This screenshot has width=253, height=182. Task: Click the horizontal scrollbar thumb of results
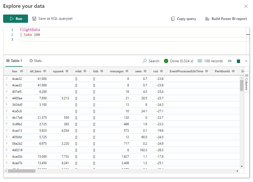coord(22,171)
